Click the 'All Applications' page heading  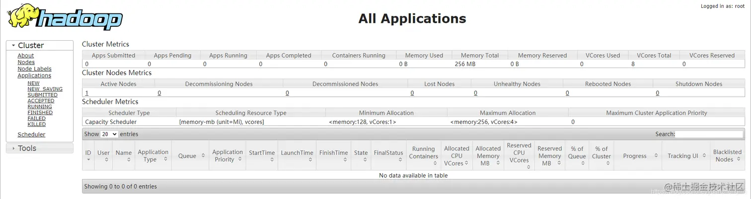coord(412,19)
